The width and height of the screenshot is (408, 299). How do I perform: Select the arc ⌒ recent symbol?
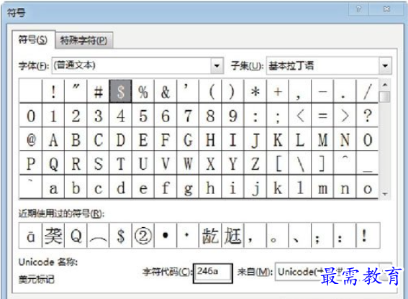coord(99,236)
